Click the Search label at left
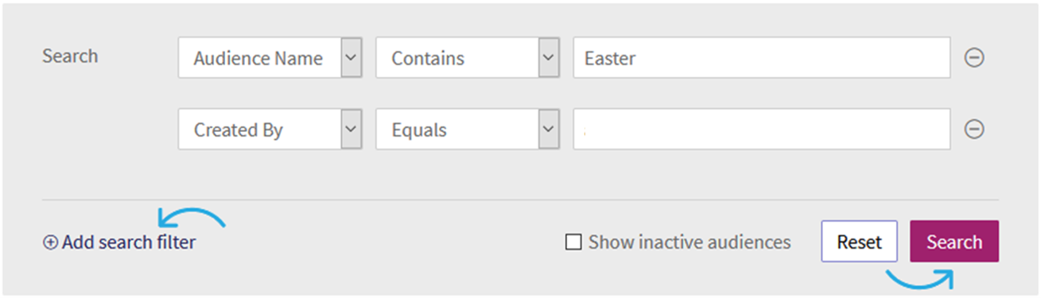 tap(70, 56)
